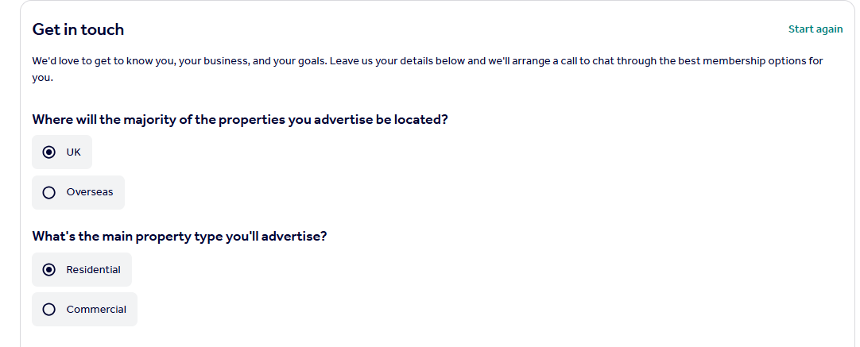Click the "Commercial" option label text
860x347 pixels.
click(96, 310)
